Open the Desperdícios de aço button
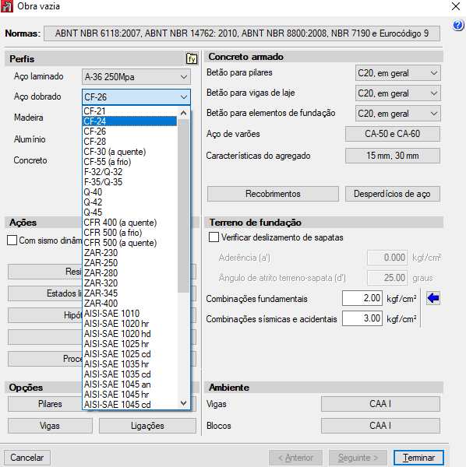This screenshot has width=466, height=467. point(392,194)
